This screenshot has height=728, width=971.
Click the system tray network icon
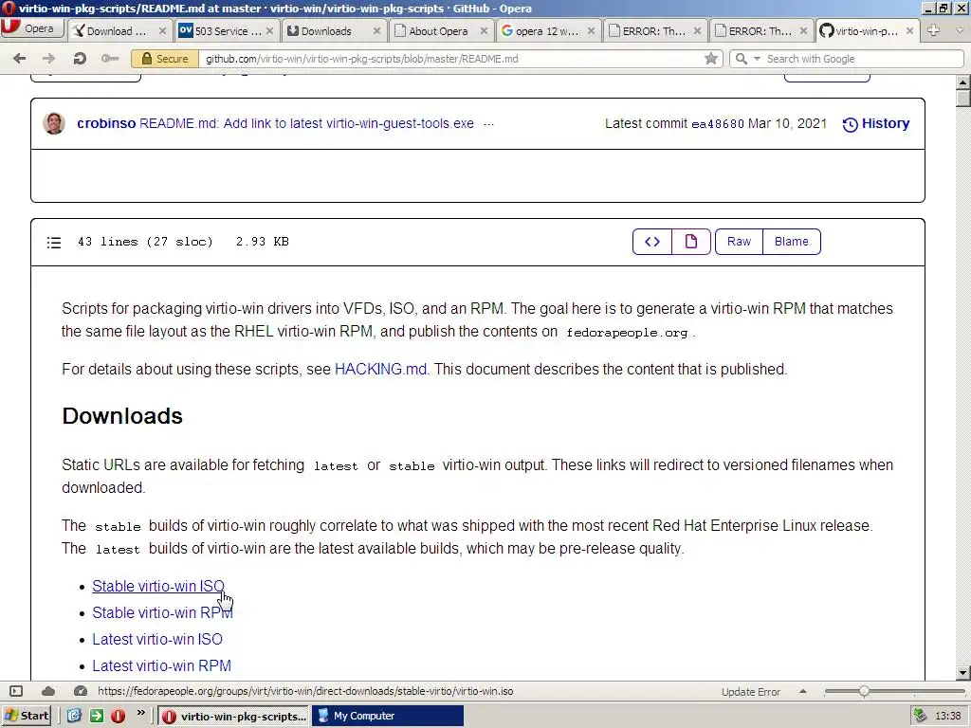pos(921,717)
